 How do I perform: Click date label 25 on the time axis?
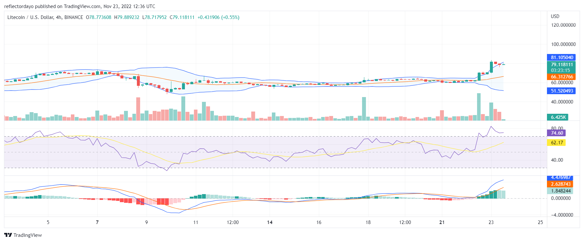[x=541, y=222]
